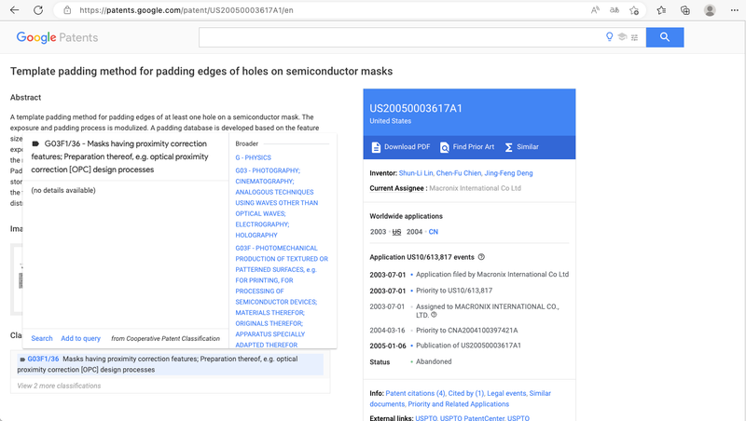Expand View 2 more classifications
746x421 pixels.
pos(59,386)
